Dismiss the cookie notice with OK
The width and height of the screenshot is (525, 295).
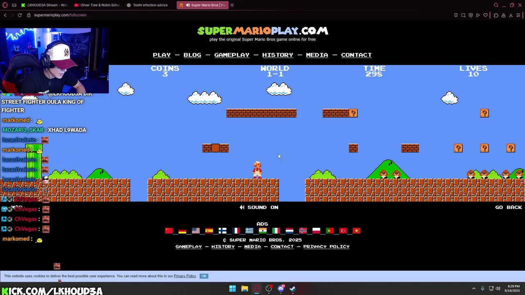[x=204, y=276]
